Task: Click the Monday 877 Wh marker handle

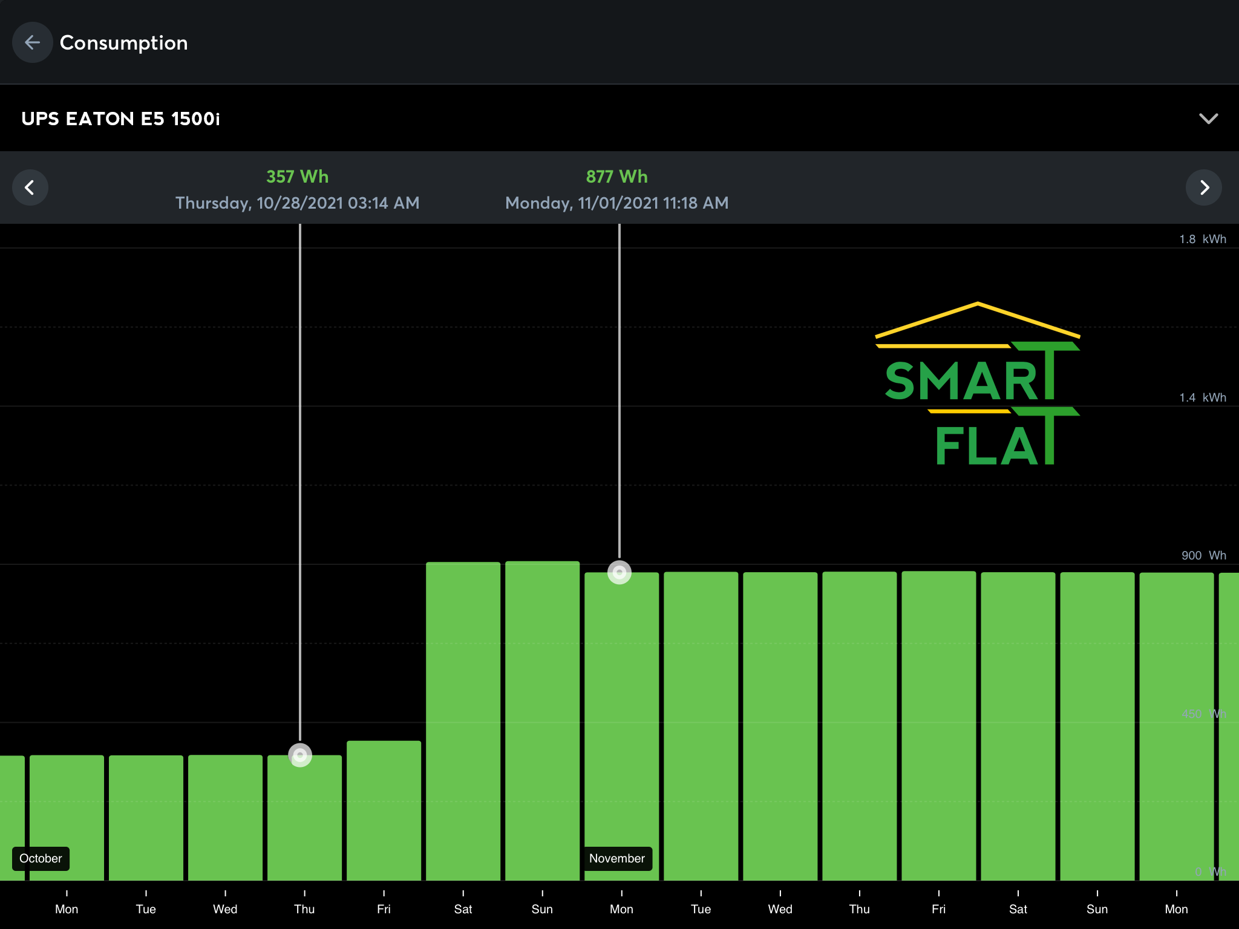Action: tap(619, 572)
